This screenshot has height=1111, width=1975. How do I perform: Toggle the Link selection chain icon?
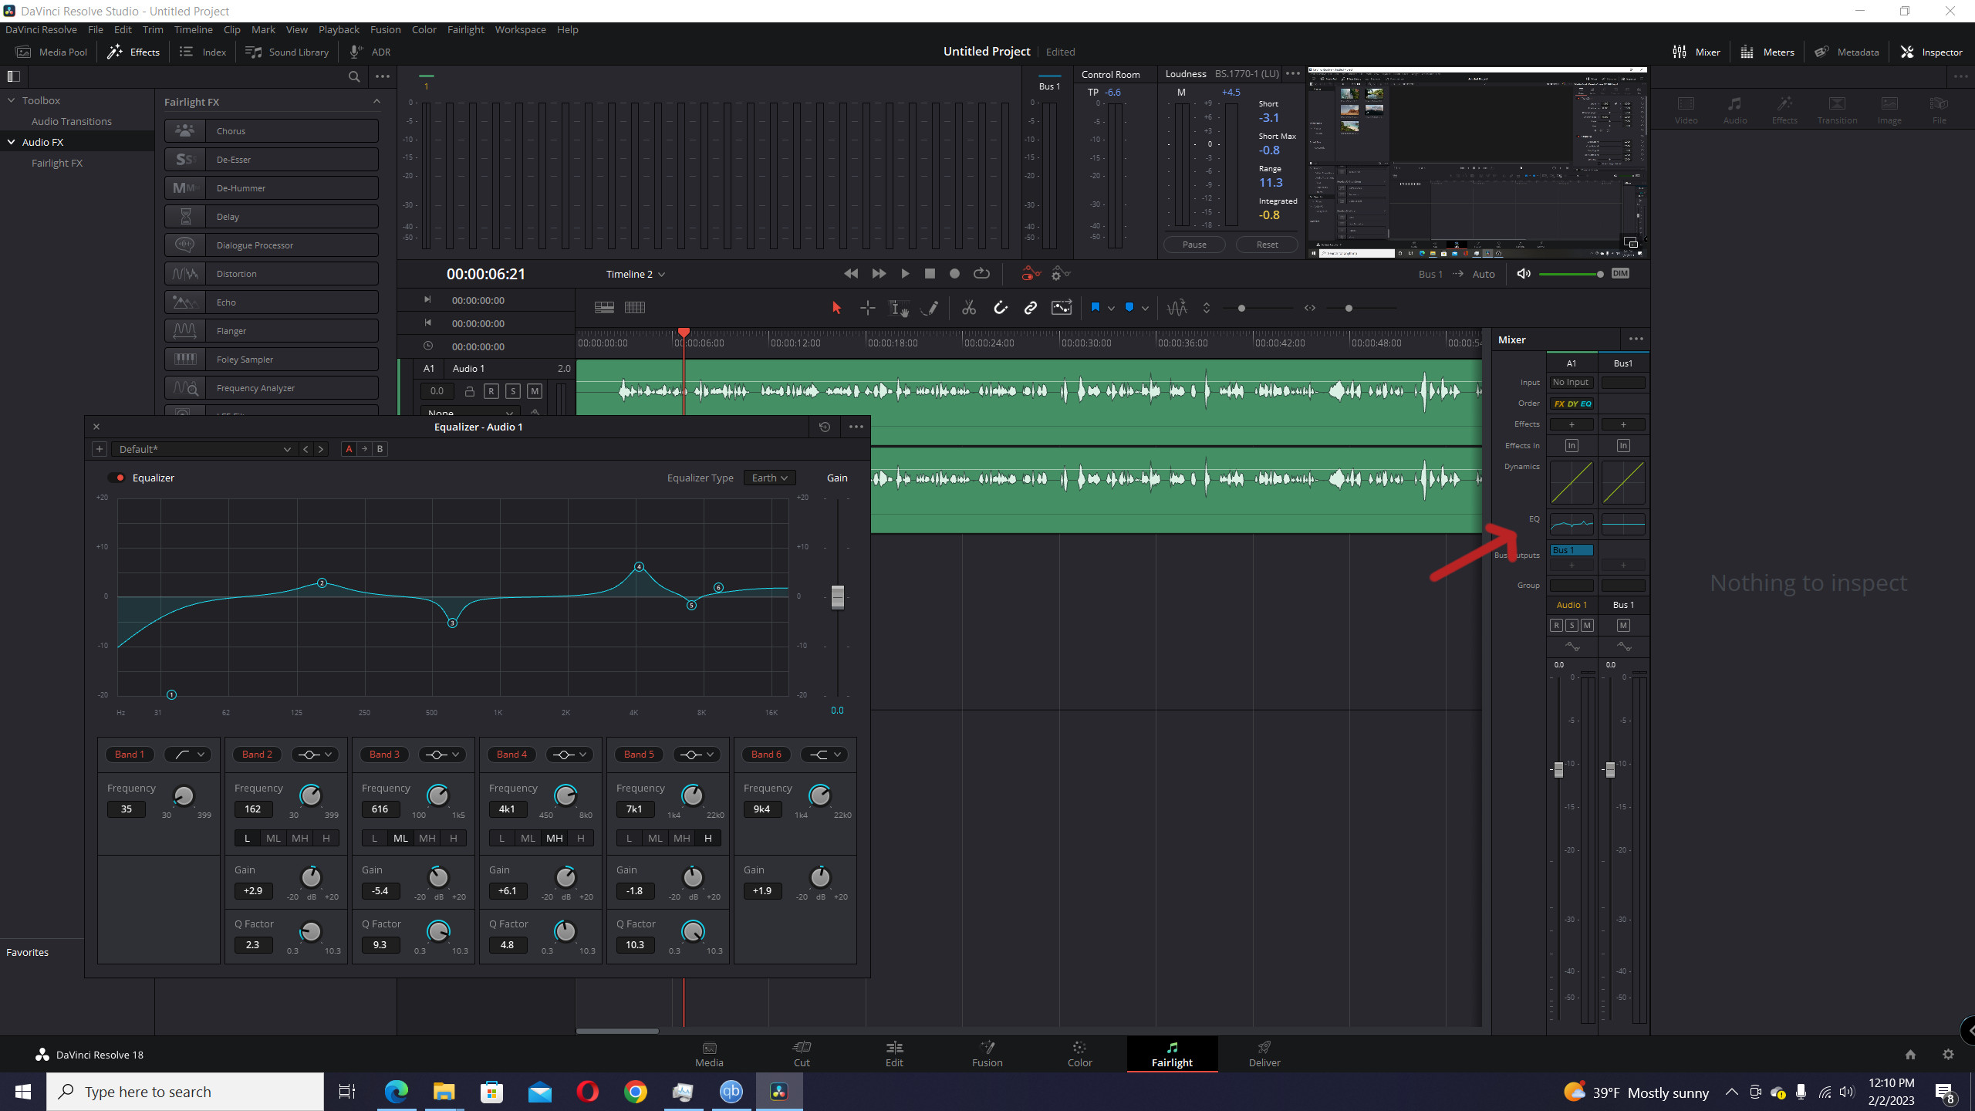tap(1031, 308)
